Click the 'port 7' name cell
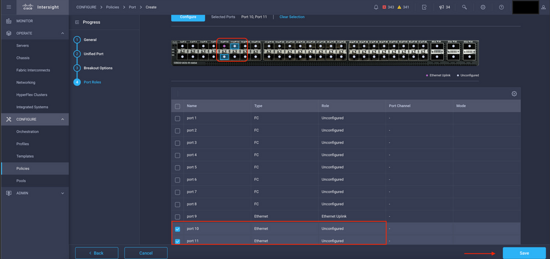Image resolution: width=550 pixels, height=259 pixels. pyautogui.click(x=192, y=192)
